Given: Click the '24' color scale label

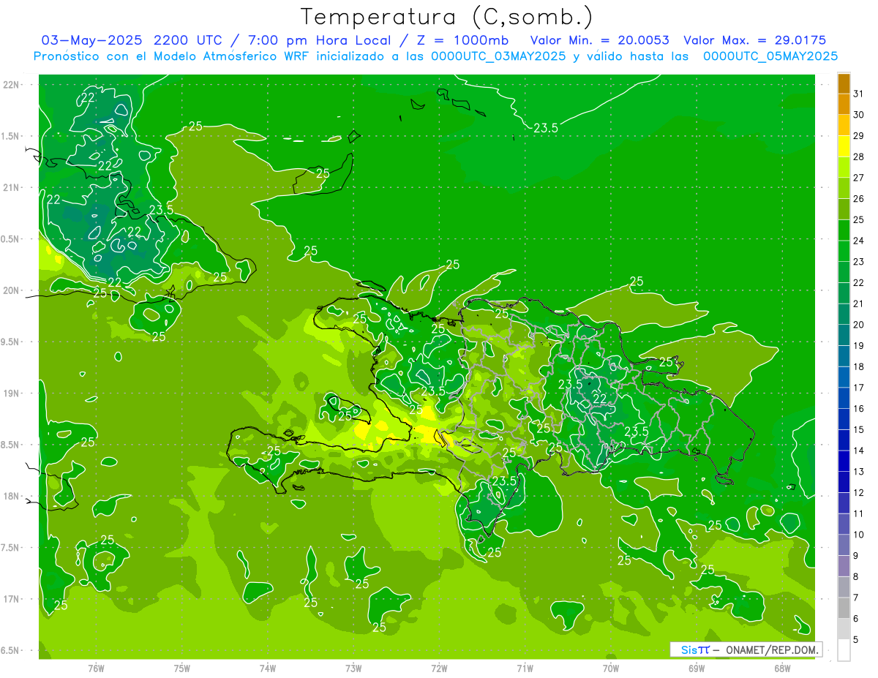Looking at the screenshot, I should (x=858, y=241).
